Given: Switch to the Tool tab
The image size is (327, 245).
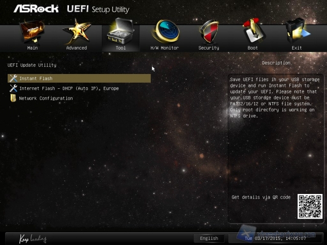Looking at the screenshot, I should (x=121, y=37).
